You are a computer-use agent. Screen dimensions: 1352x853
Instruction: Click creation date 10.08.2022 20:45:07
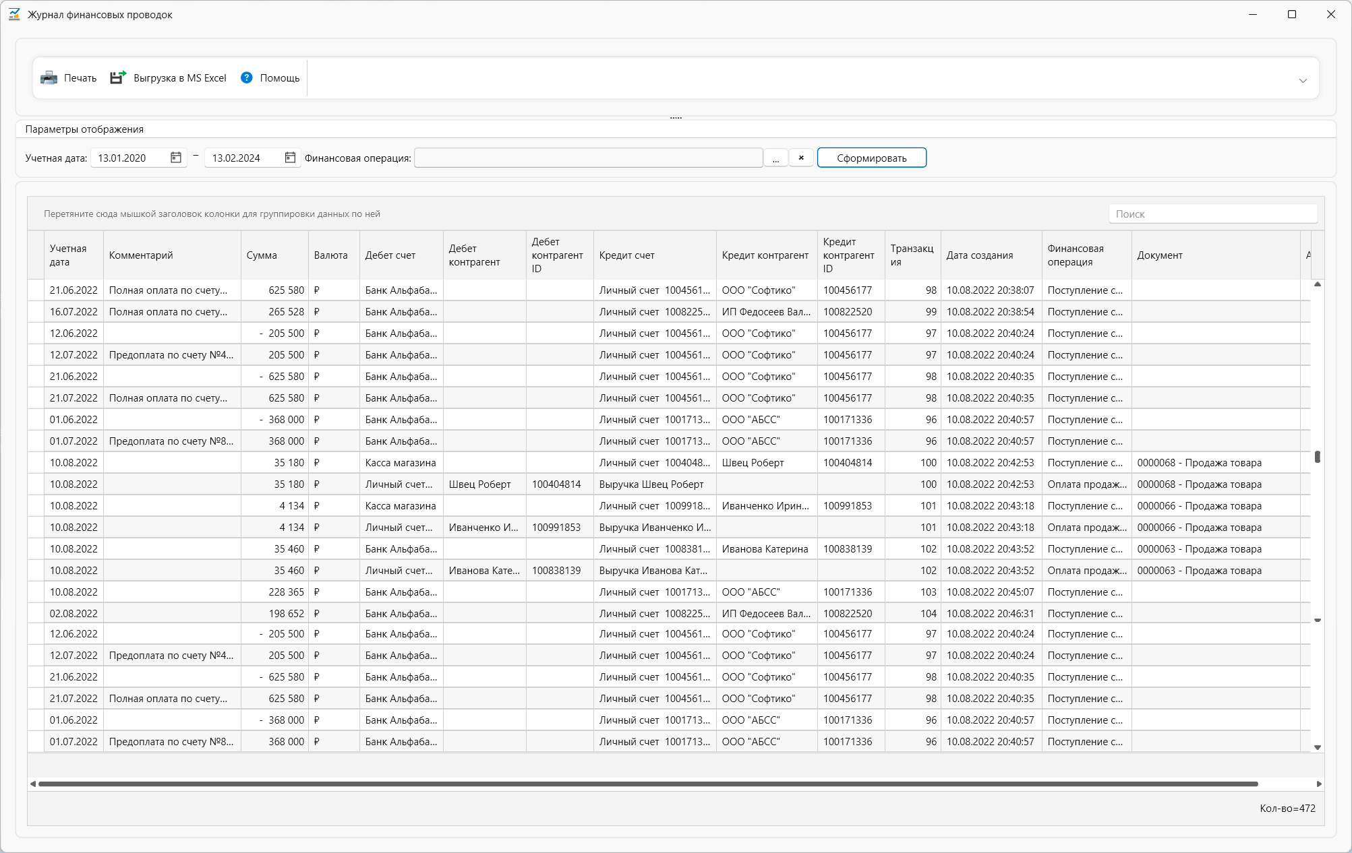click(x=991, y=592)
